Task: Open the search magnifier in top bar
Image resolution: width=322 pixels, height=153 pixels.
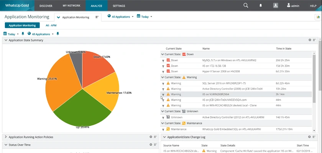Action: [246, 5]
